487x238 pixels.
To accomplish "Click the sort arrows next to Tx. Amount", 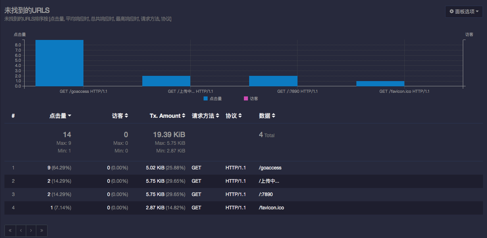I will tap(183, 115).
